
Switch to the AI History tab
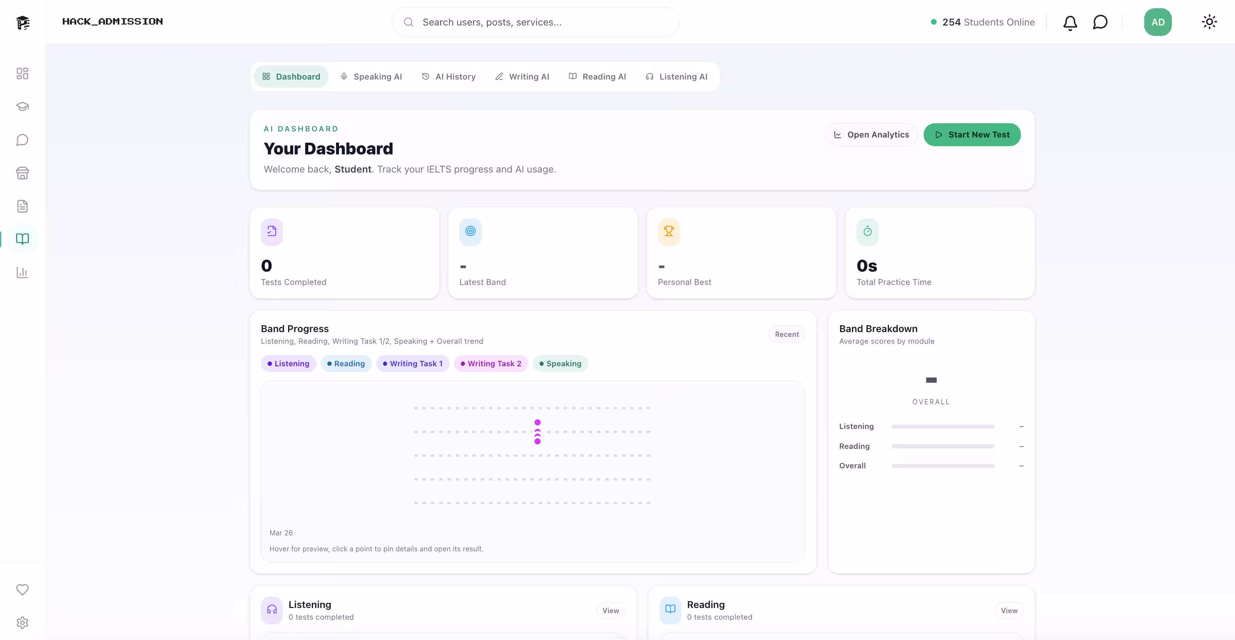tap(449, 77)
